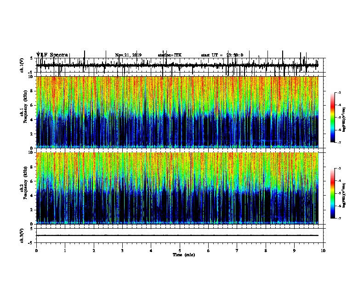Click the time axis tick label "10"
364x281 pixels.
pyautogui.click(x=323, y=251)
